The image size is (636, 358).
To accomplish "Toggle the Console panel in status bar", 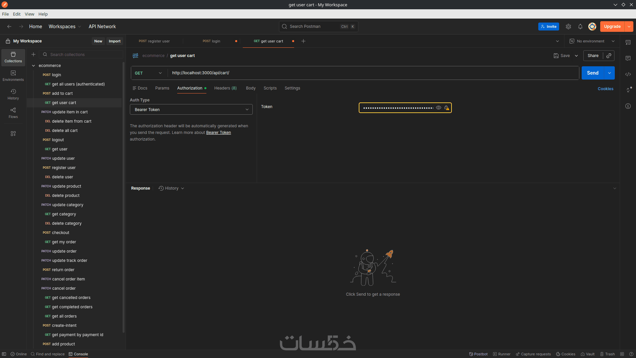I will (78, 354).
